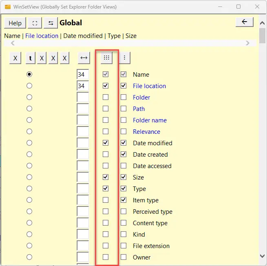Click the empty width field in Type row
This screenshot has width=267, height=266.
point(83,188)
